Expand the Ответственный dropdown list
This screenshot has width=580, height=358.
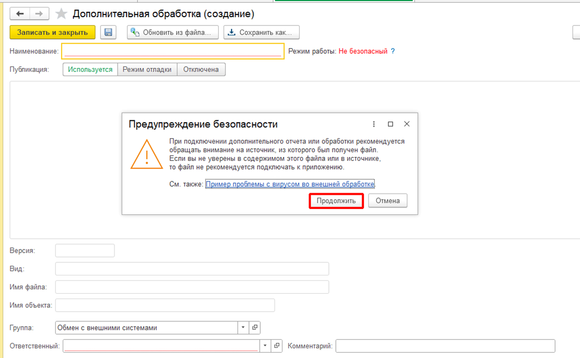(x=266, y=346)
